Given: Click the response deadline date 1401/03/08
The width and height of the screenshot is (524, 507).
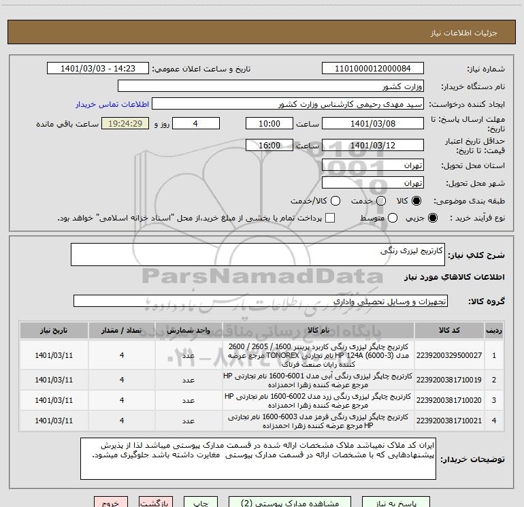Looking at the screenshot, I should pos(373,123).
